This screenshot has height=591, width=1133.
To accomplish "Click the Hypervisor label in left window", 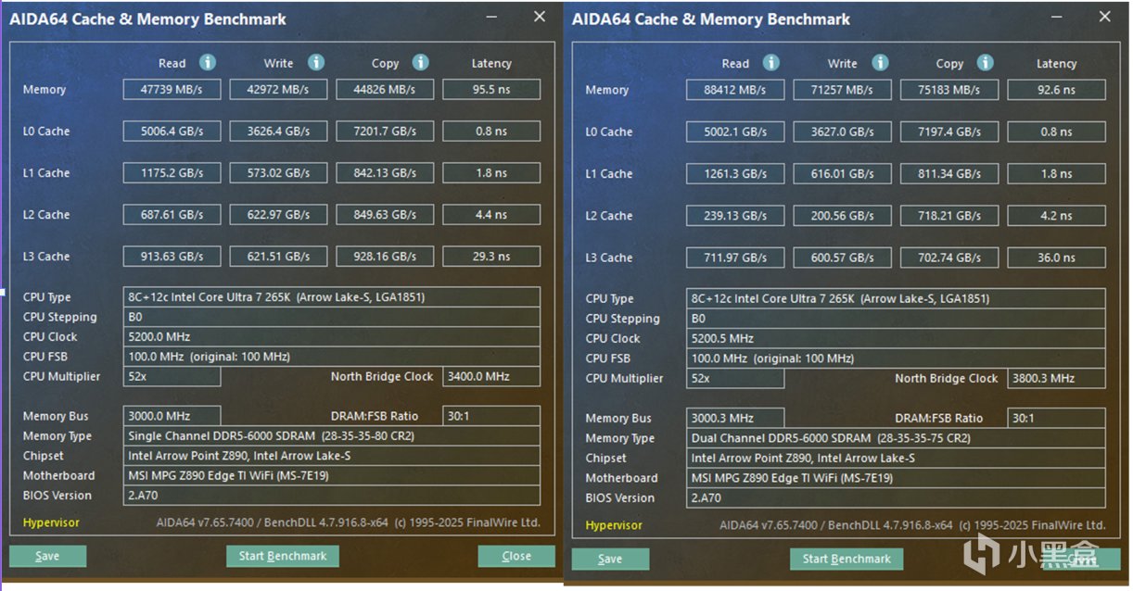I will (x=51, y=522).
